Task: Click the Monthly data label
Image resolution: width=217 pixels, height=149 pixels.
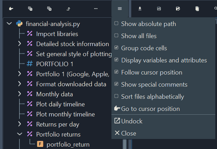Action: 55,94
